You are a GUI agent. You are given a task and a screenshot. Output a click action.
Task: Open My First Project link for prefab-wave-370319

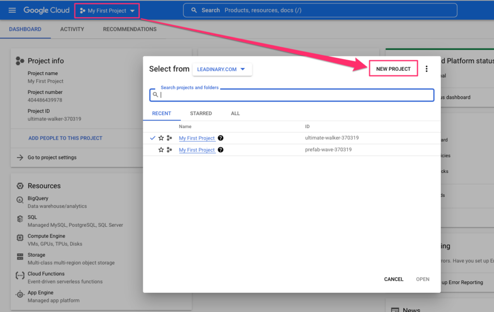click(197, 150)
